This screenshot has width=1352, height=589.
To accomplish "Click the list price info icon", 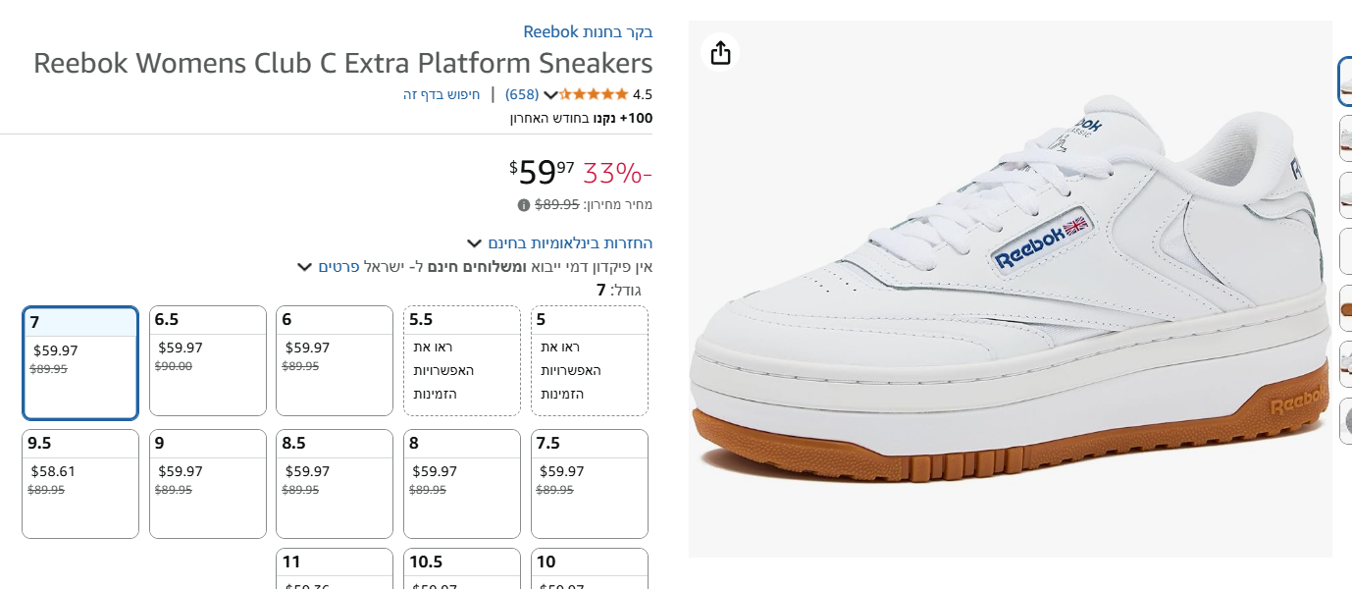I will click(524, 205).
